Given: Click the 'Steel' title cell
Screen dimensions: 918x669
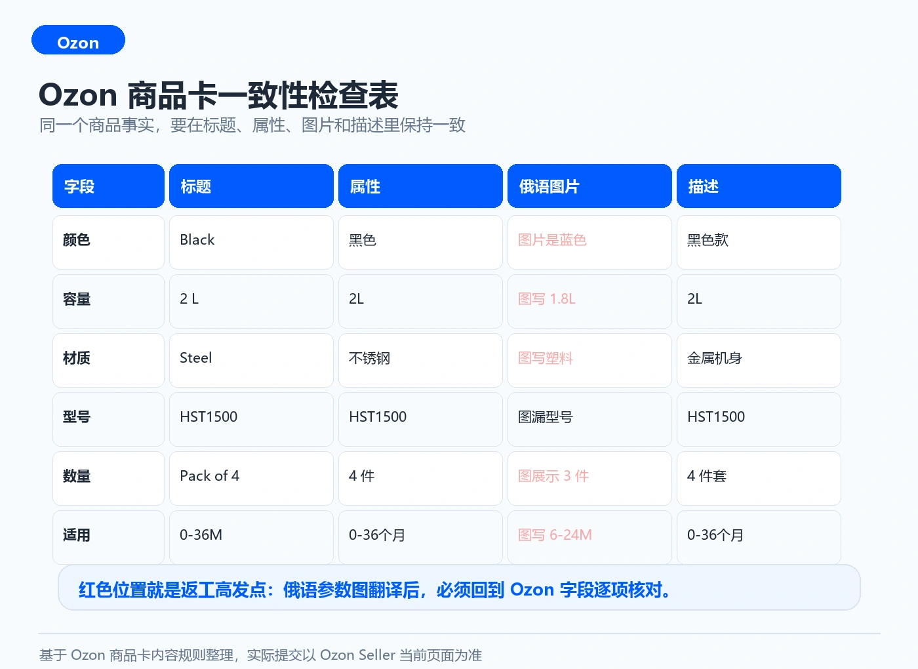Looking at the screenshot, I should pos(251,360).
